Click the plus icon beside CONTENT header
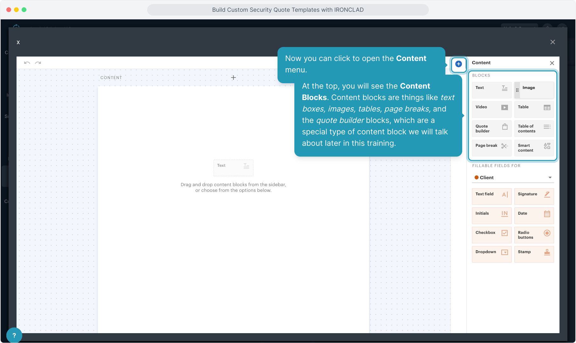576x343 pixels. point(233,77)
